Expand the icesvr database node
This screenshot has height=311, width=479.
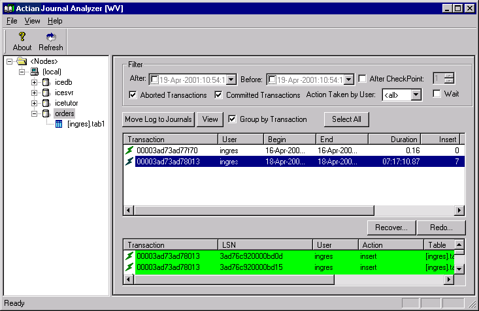(x=35, y=93)
